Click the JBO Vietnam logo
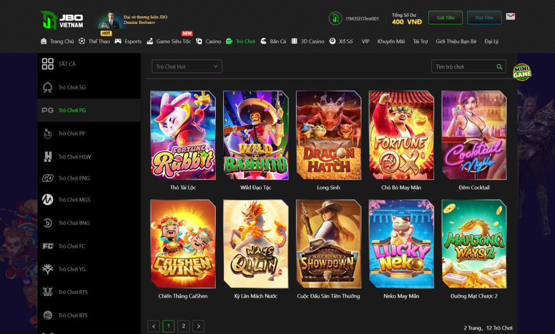 click(x=62, y=20)
